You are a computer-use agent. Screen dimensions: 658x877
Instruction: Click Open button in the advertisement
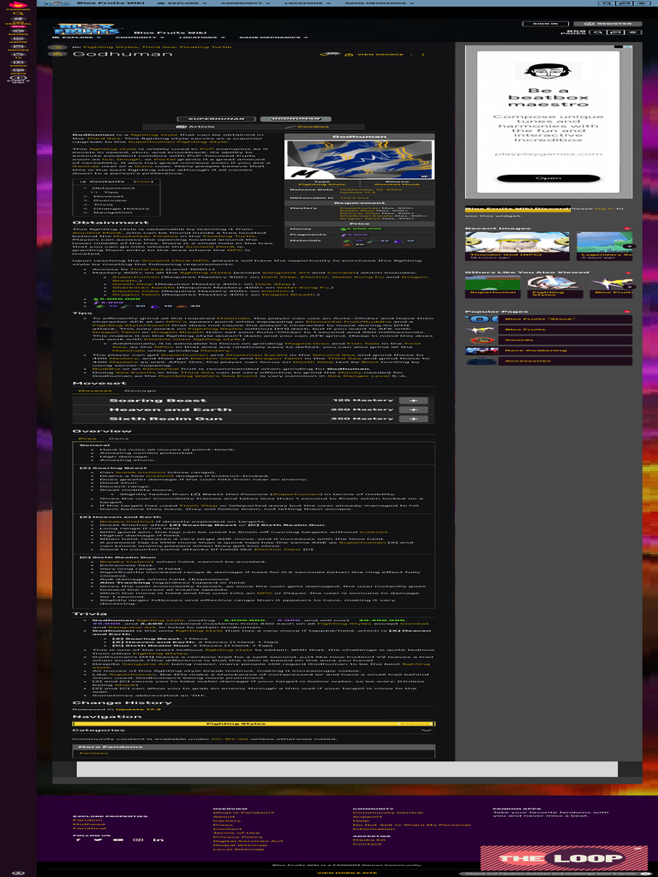548,178
